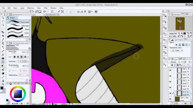Select the rectangle Selection area tool
Screen dimensions: 193x108
(x=3, y=29)
